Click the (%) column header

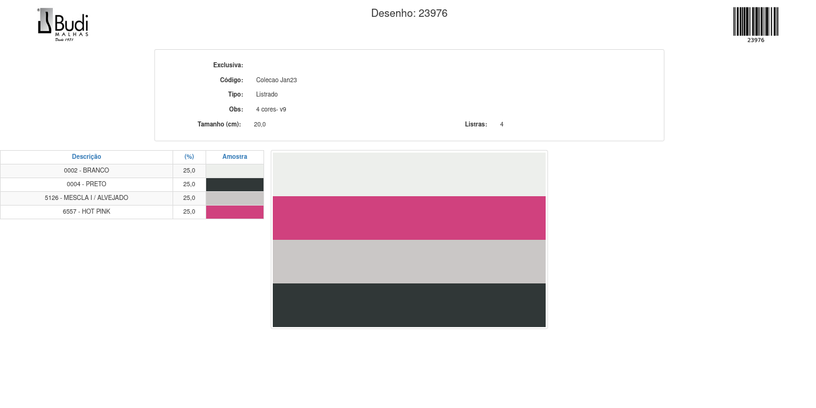189,157
